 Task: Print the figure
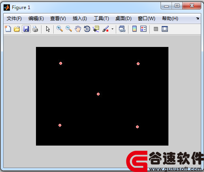click(35, 29)
